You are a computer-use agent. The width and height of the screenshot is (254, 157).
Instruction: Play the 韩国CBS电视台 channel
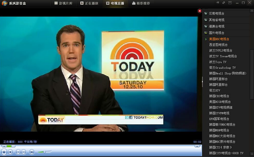click(x=219, y=96)
